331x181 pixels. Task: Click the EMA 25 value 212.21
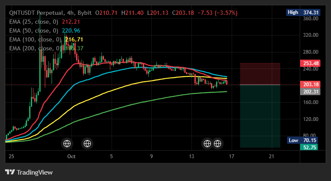(x=71, y=22)
